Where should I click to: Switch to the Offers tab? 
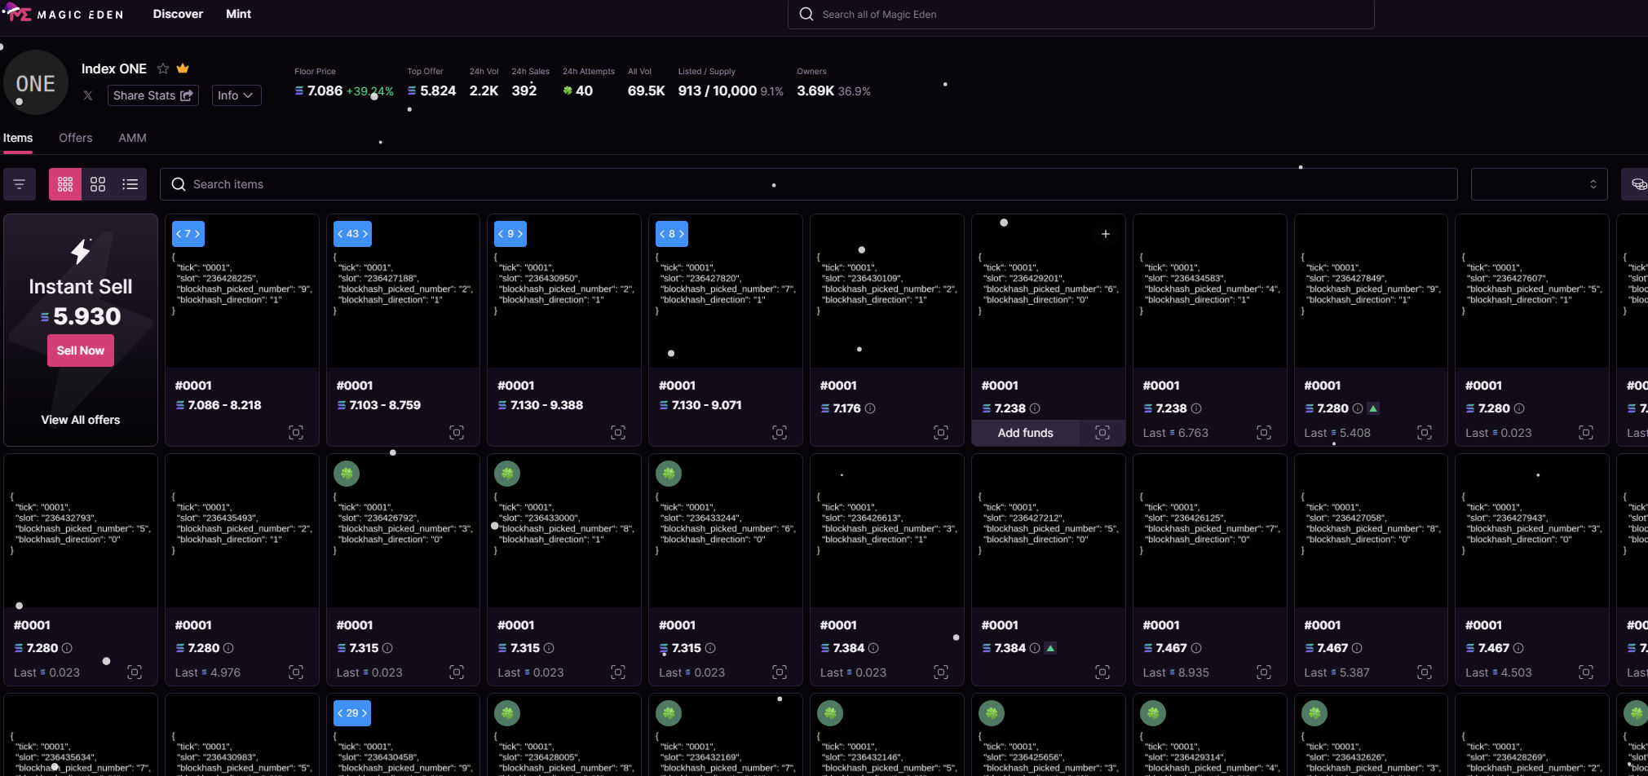coord(75,138)
